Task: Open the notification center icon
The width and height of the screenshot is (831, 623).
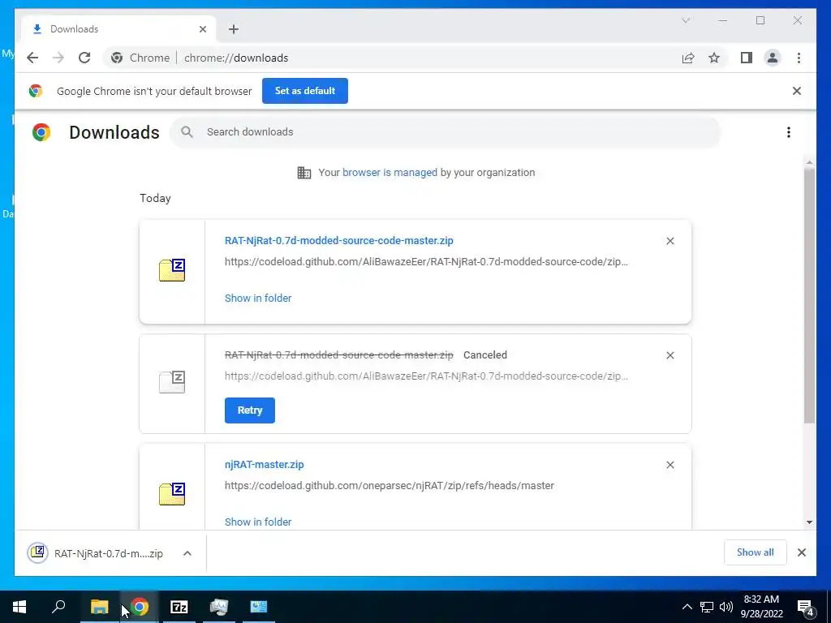Action: point(806,607)
